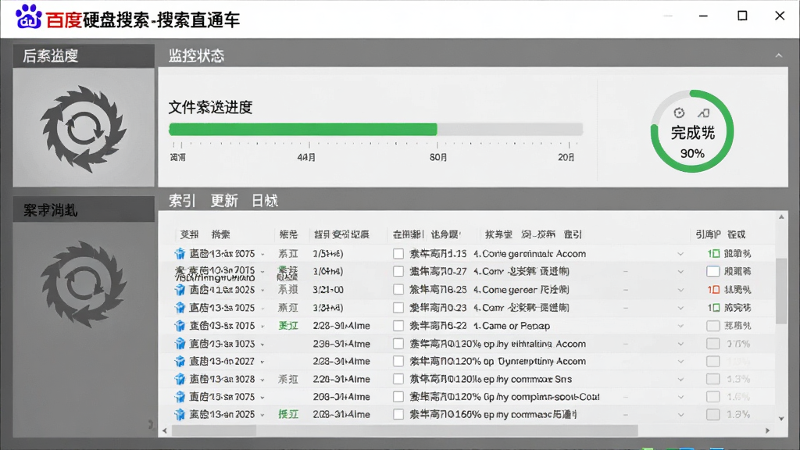Click the Baidu paw logo in title bar

click(28, 17)
